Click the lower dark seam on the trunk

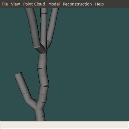(46, 86)
